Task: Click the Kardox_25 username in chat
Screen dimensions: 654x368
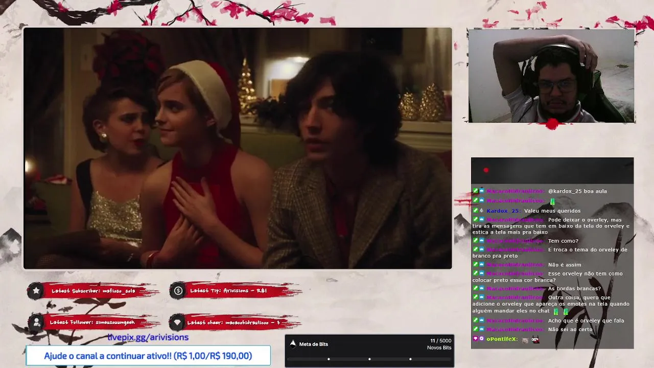Action: pos(503,211)
